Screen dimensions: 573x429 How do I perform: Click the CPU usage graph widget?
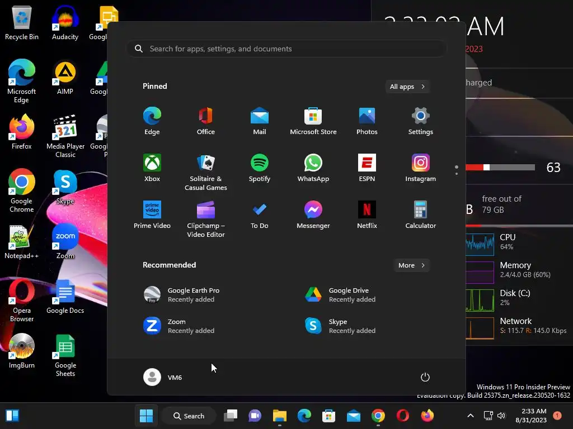click(480, 244)
